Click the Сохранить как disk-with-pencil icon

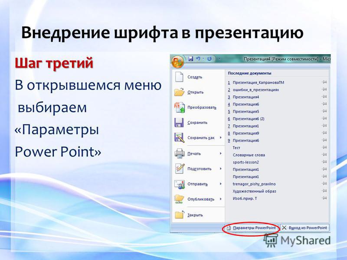click(179, 137)
